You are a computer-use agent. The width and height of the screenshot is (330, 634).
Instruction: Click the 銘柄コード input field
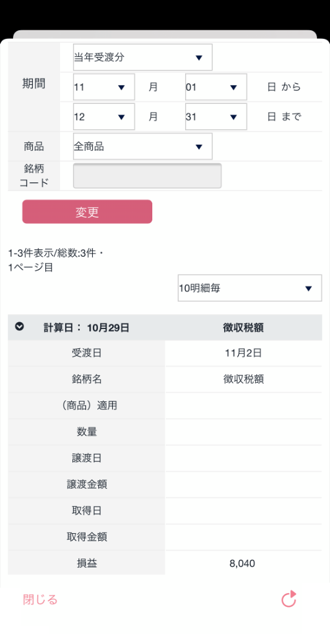[x=147, y=176]
